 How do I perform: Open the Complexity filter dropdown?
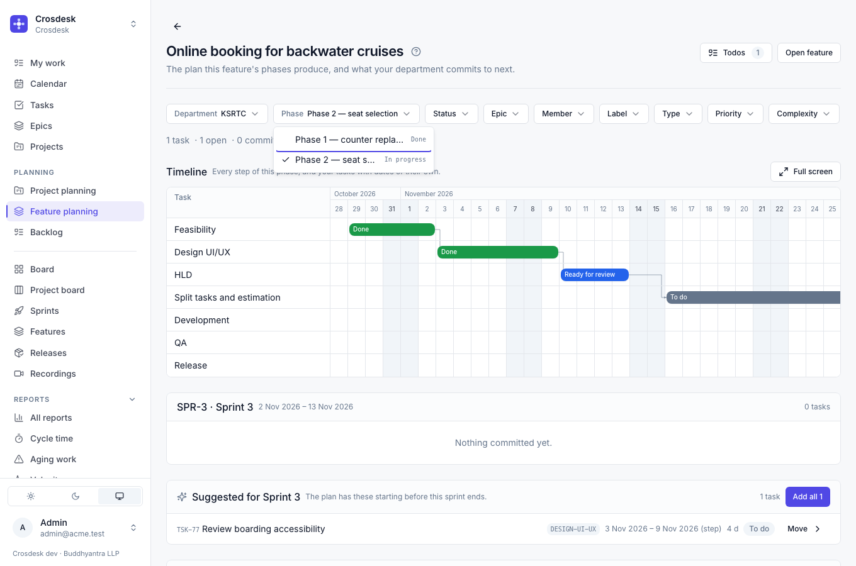804,114
